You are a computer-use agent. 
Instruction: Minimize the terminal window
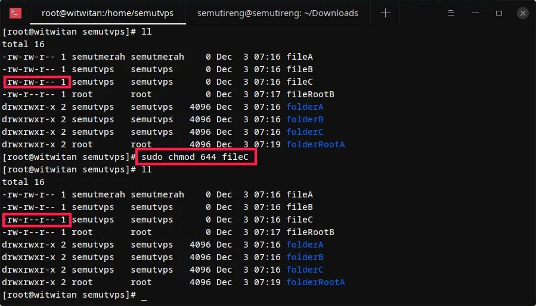coord(475,13)
